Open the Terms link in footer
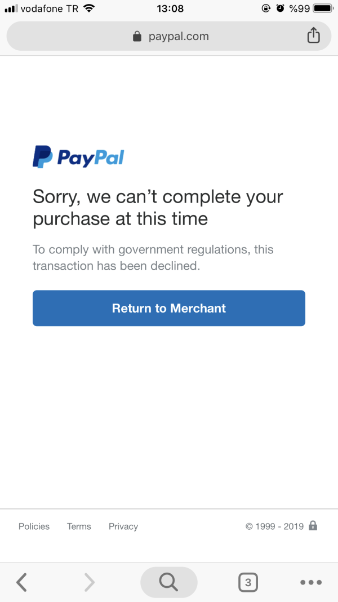Image resolution: width=338 pixels, height=602 pixels. click(x=79, y=526)
